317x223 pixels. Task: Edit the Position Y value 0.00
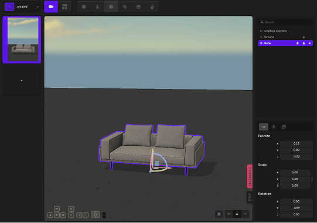coord(296,150)
